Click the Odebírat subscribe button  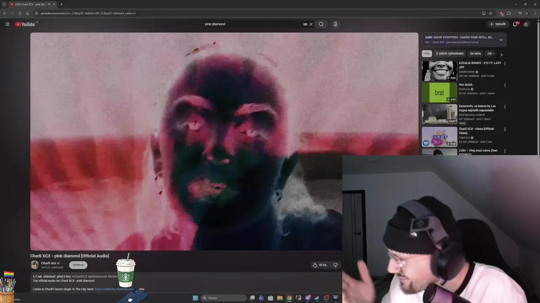coord(78,265)
